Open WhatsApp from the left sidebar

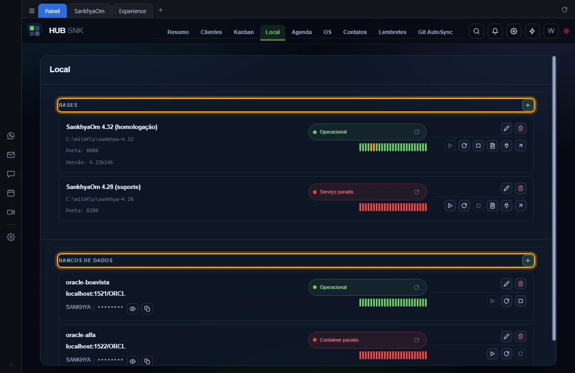pos(11,136)
